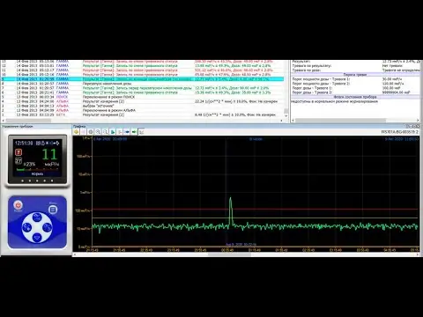Select the highlighted cyan log row 9
This screenshot has width=423, height=317.
142,79
